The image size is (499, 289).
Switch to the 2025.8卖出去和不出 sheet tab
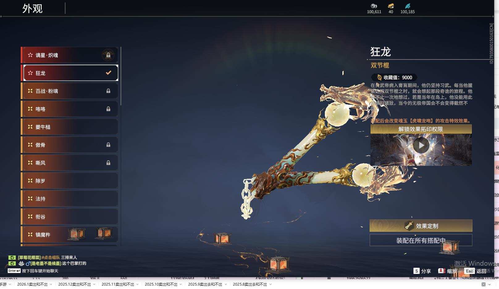tap(250, 284)
